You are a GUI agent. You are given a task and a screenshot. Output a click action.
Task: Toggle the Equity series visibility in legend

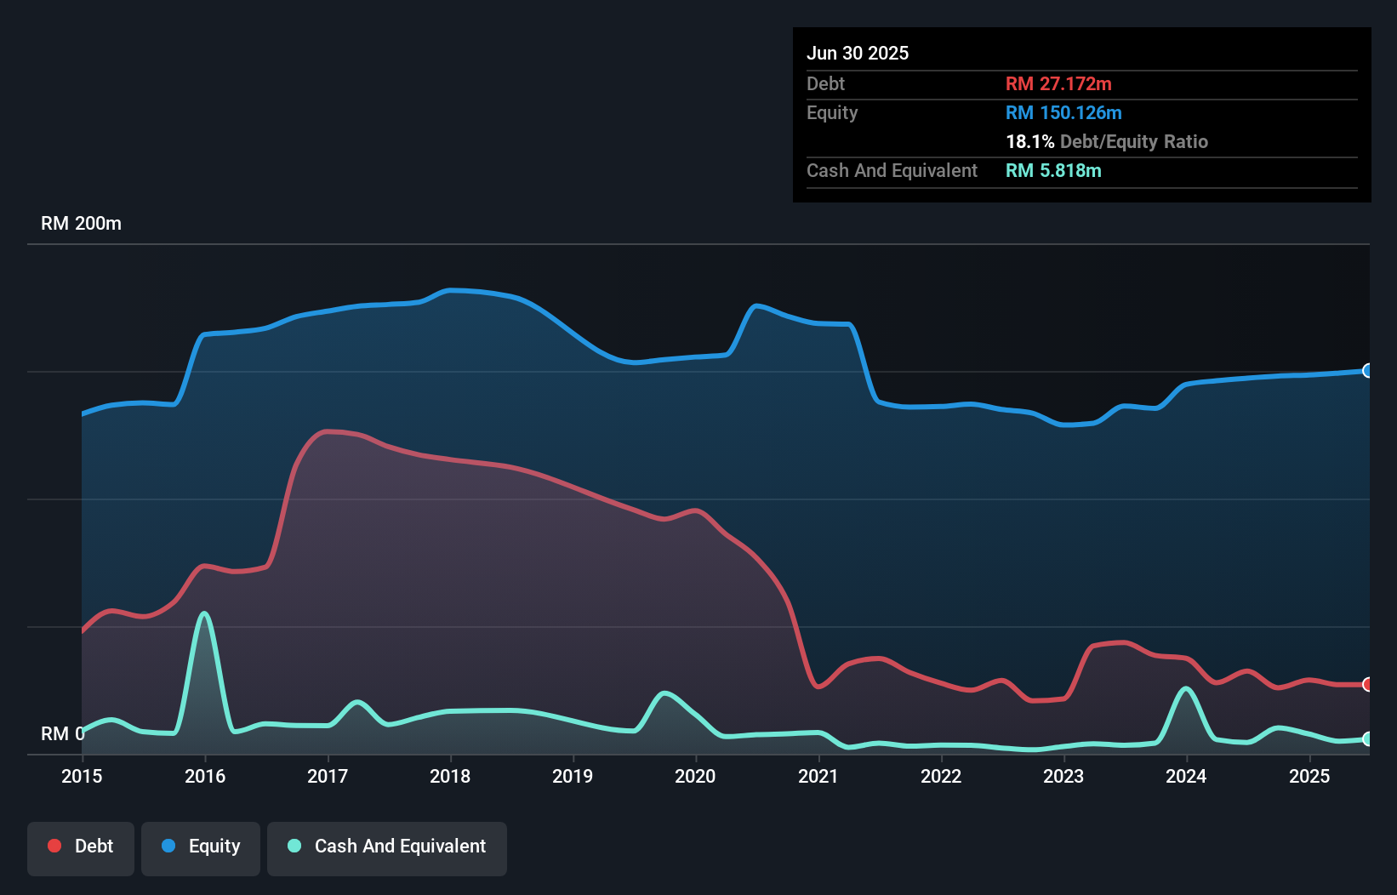pyautogui.click(x=200, y=847)
